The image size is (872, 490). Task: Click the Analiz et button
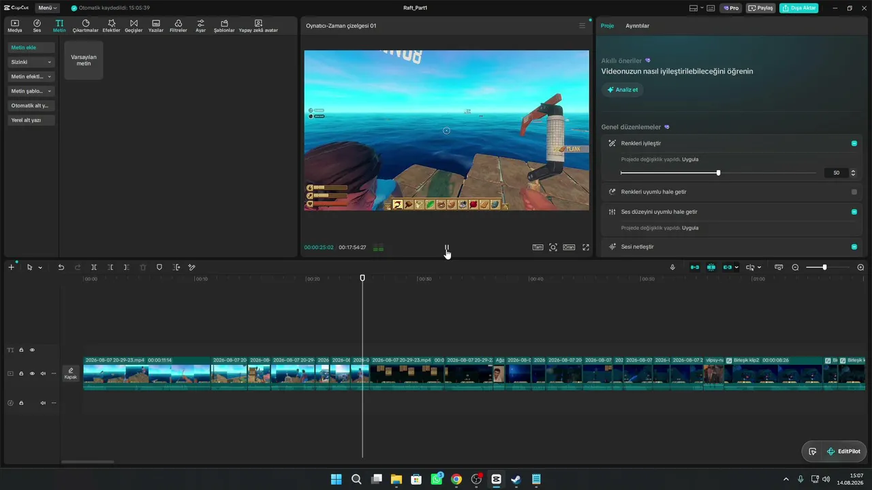[623, 90]
